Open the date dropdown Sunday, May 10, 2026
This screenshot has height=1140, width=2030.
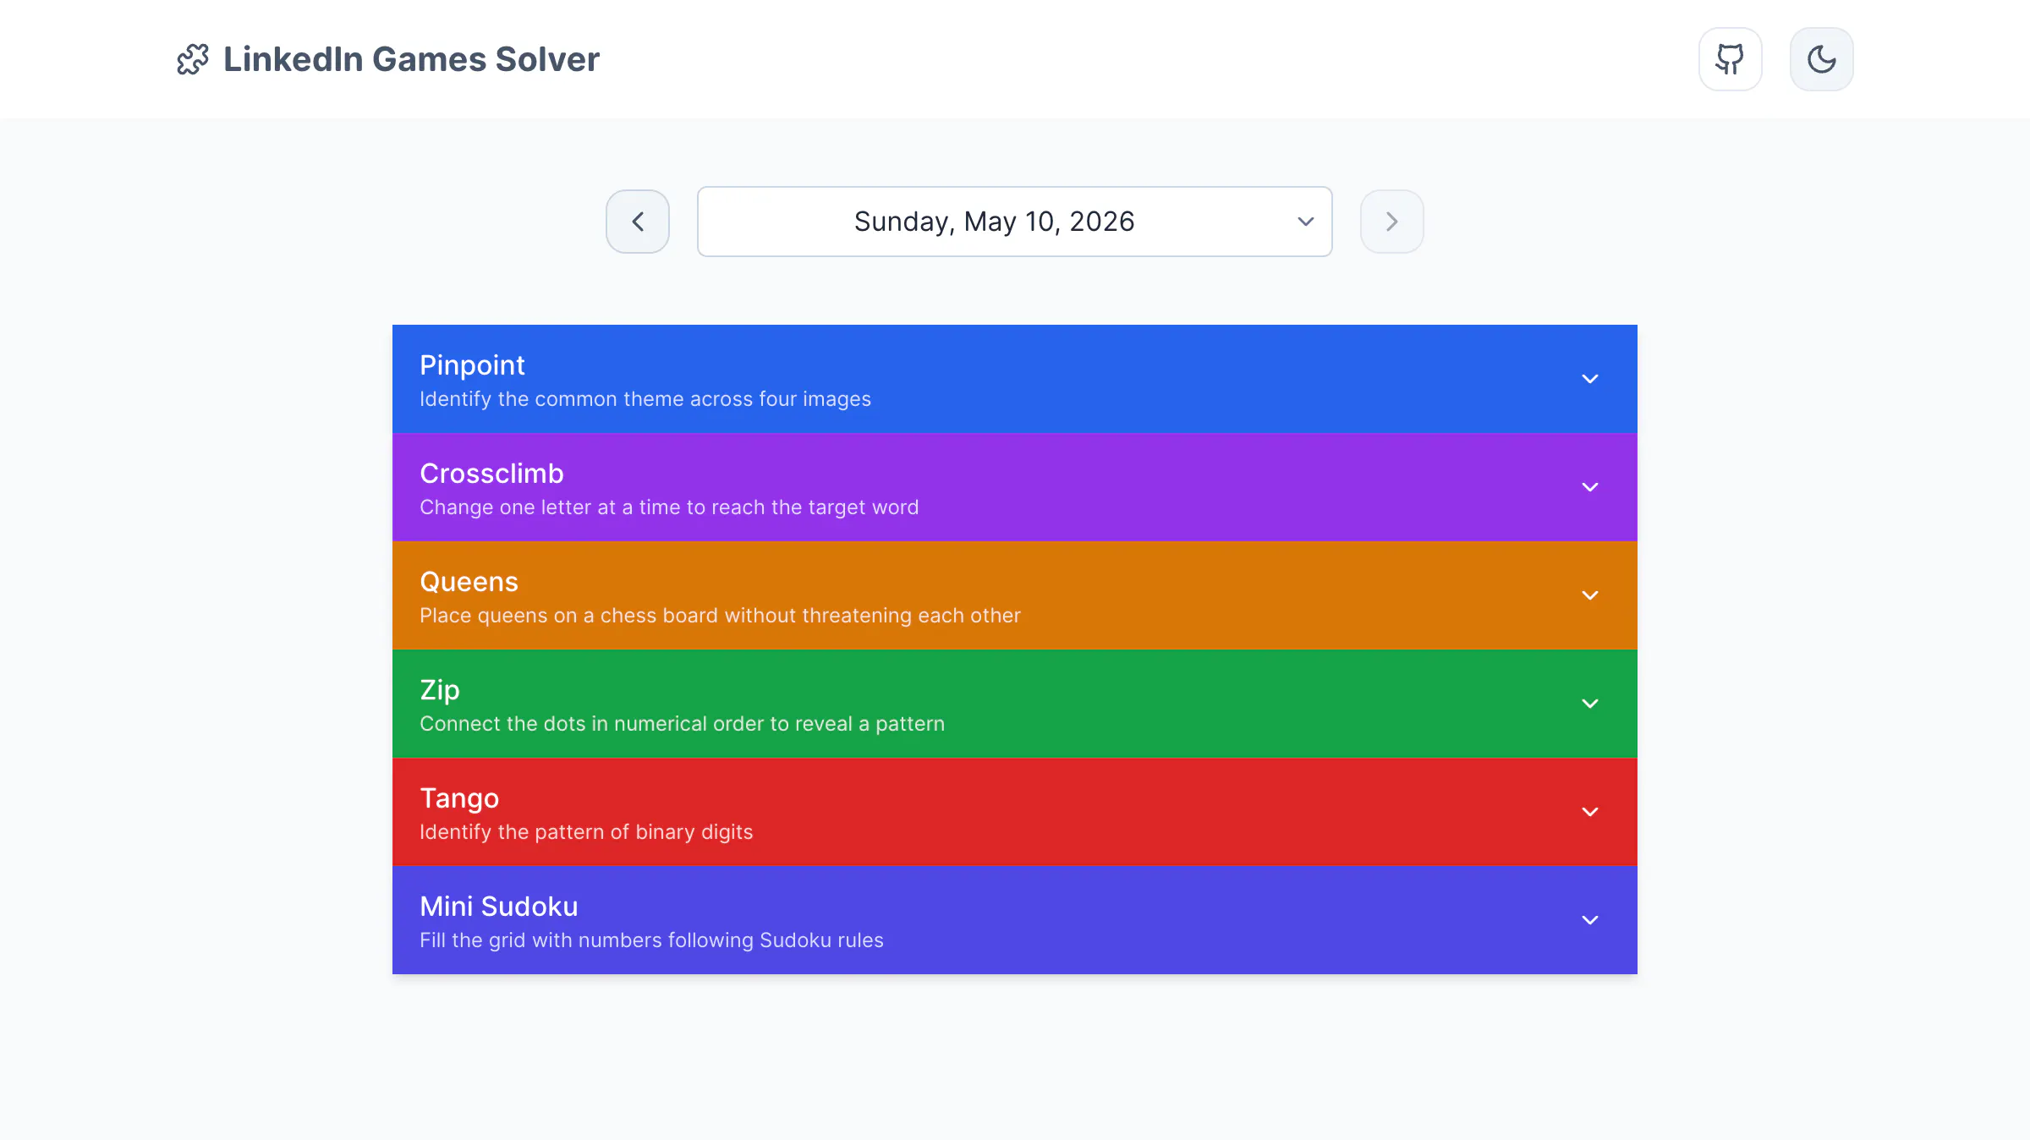[x=1015, y=222]
